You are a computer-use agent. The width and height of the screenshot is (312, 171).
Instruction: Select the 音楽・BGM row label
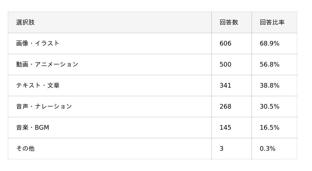33,127
